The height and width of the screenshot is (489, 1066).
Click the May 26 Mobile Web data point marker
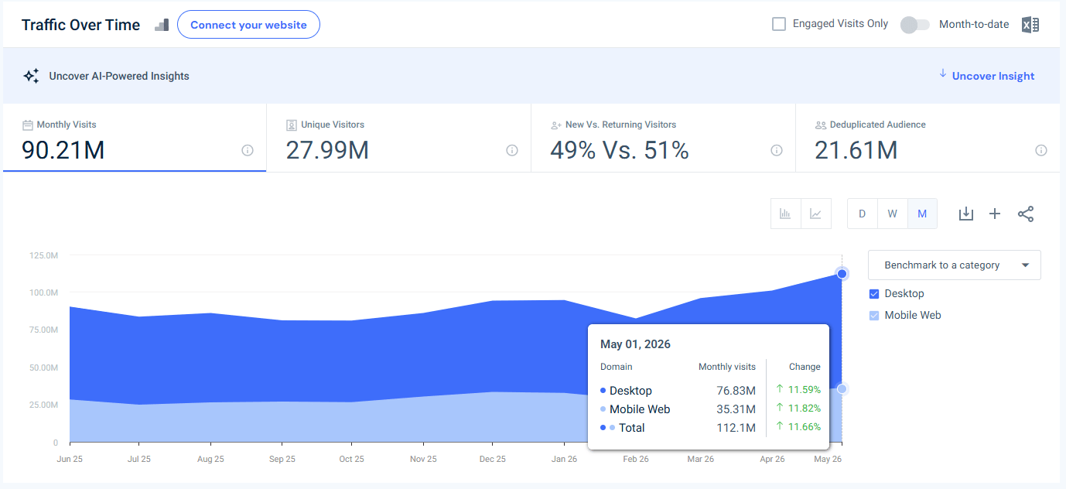coord(842,389)
